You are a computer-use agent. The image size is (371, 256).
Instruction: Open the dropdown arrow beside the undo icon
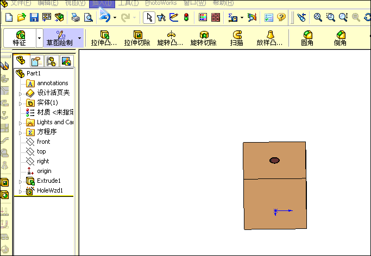tap(115, 17)
